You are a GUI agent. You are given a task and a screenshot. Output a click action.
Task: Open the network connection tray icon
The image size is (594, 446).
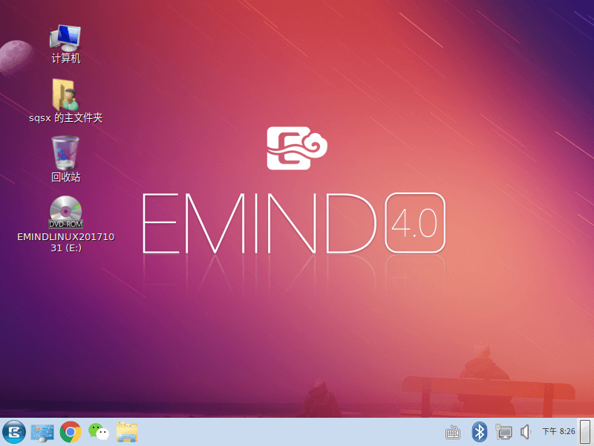point(503,432)
